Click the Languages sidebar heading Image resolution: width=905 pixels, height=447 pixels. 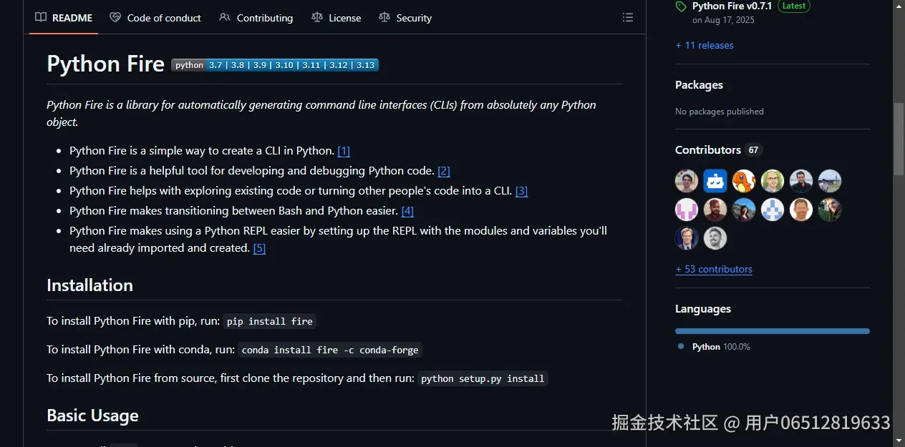(703, 309)
